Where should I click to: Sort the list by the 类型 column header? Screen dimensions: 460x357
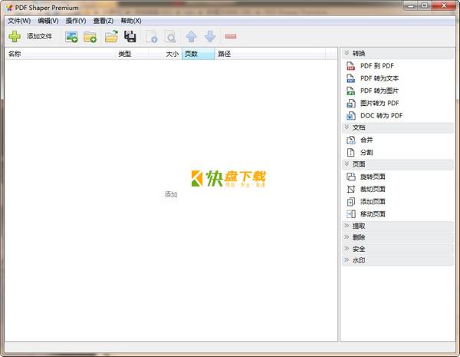[x=131, y=54]
